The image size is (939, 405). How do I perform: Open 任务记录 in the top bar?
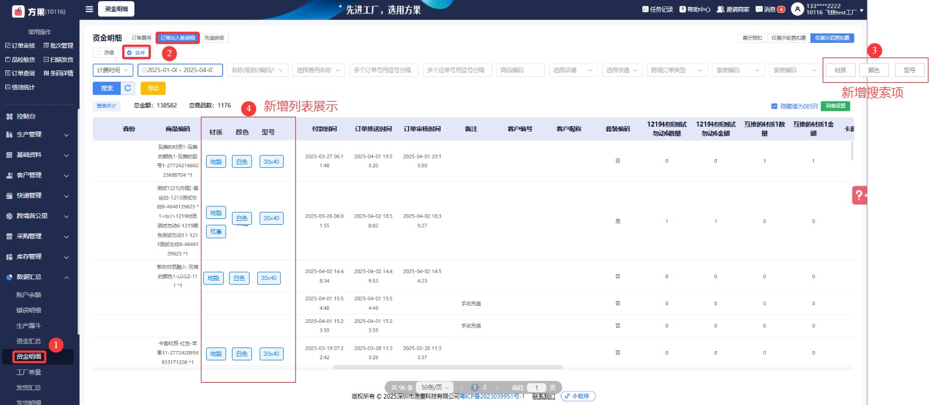(658, 9)
